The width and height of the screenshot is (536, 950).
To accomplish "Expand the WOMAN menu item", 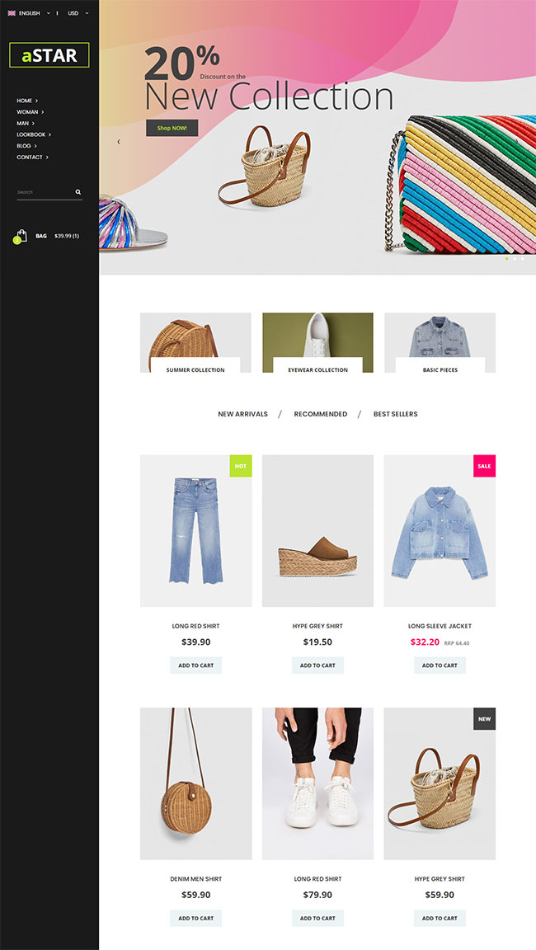I will click(x=30, y=112).
